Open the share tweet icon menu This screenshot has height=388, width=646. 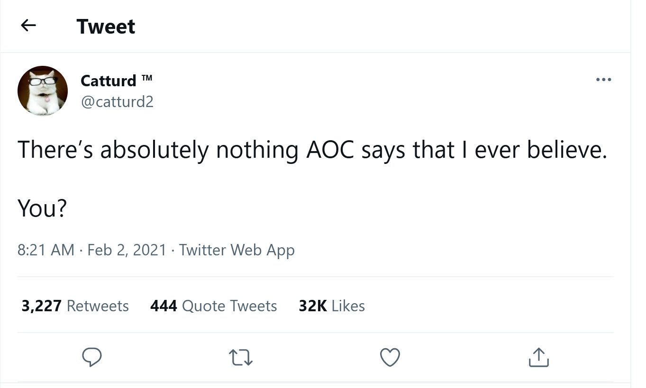point(539,358)
